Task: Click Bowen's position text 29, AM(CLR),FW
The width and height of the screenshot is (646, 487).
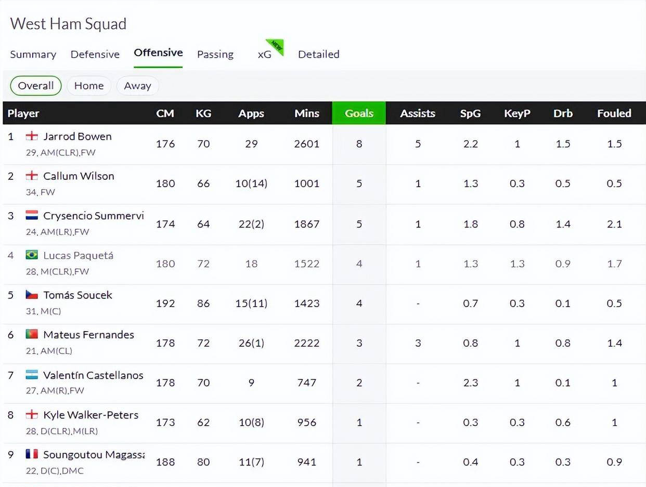Action: point(61,153)
